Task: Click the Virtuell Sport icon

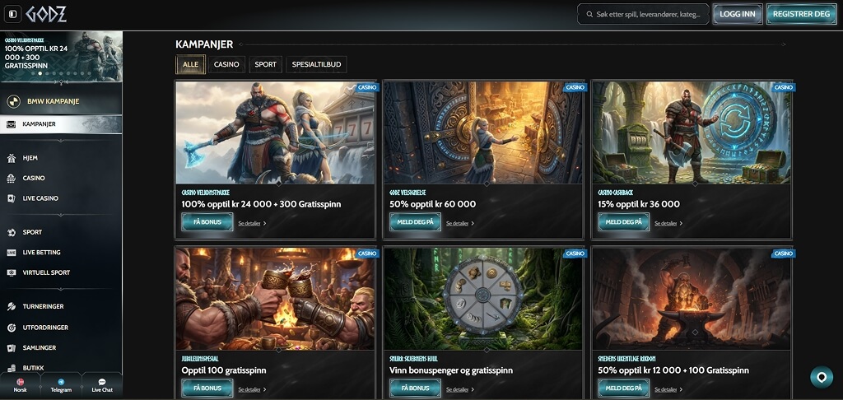Action: (12, 272)
